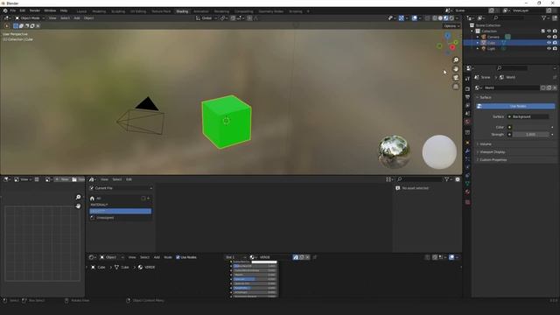Image resolution: width=560 pixels, height=315 pixels.
Task: Click the outliner search field
Action: point(509,17)
